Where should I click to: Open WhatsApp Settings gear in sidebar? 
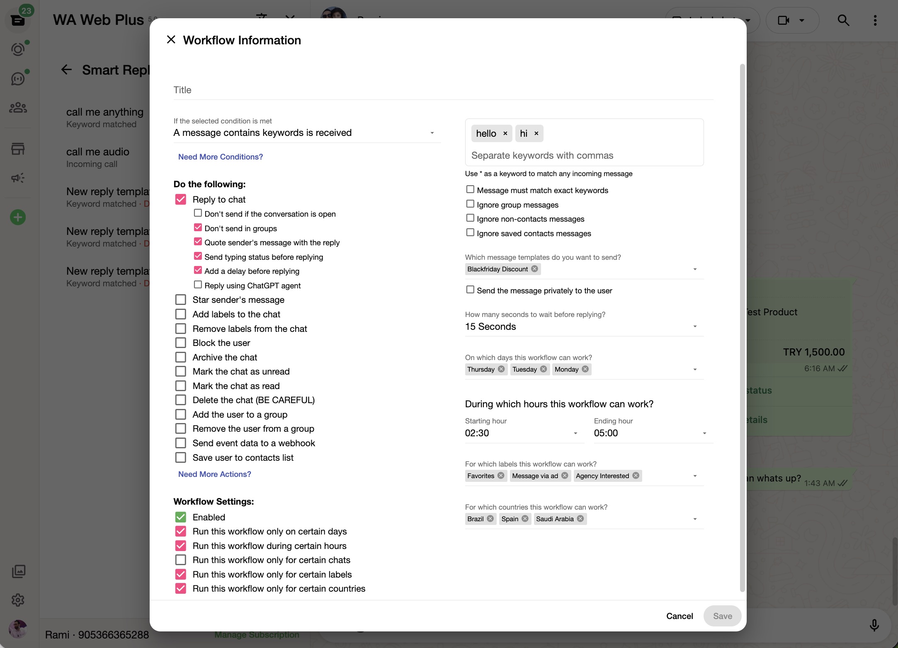[18, 600]
